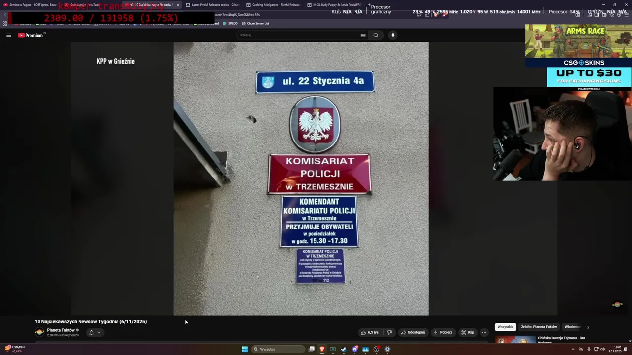Switch to Crafting Minigames FiveM tab

pos(273,5)
